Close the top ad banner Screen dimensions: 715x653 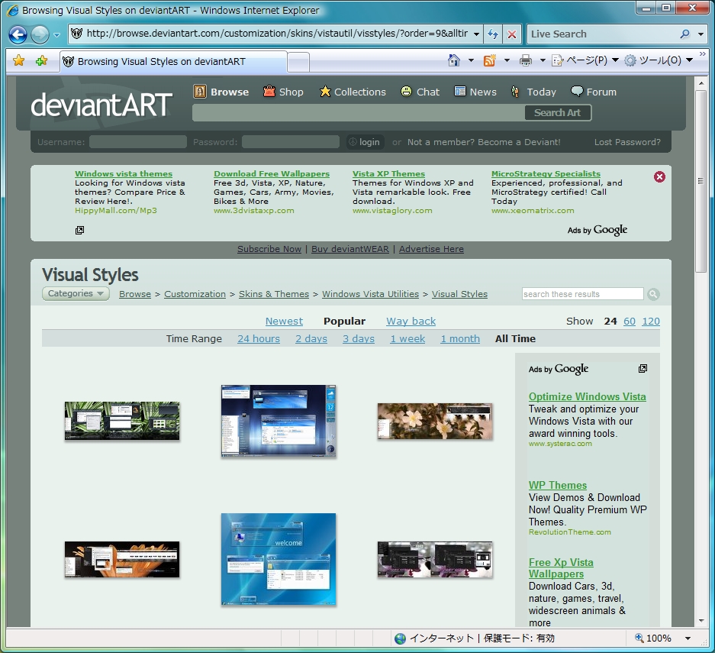[659, 177]
